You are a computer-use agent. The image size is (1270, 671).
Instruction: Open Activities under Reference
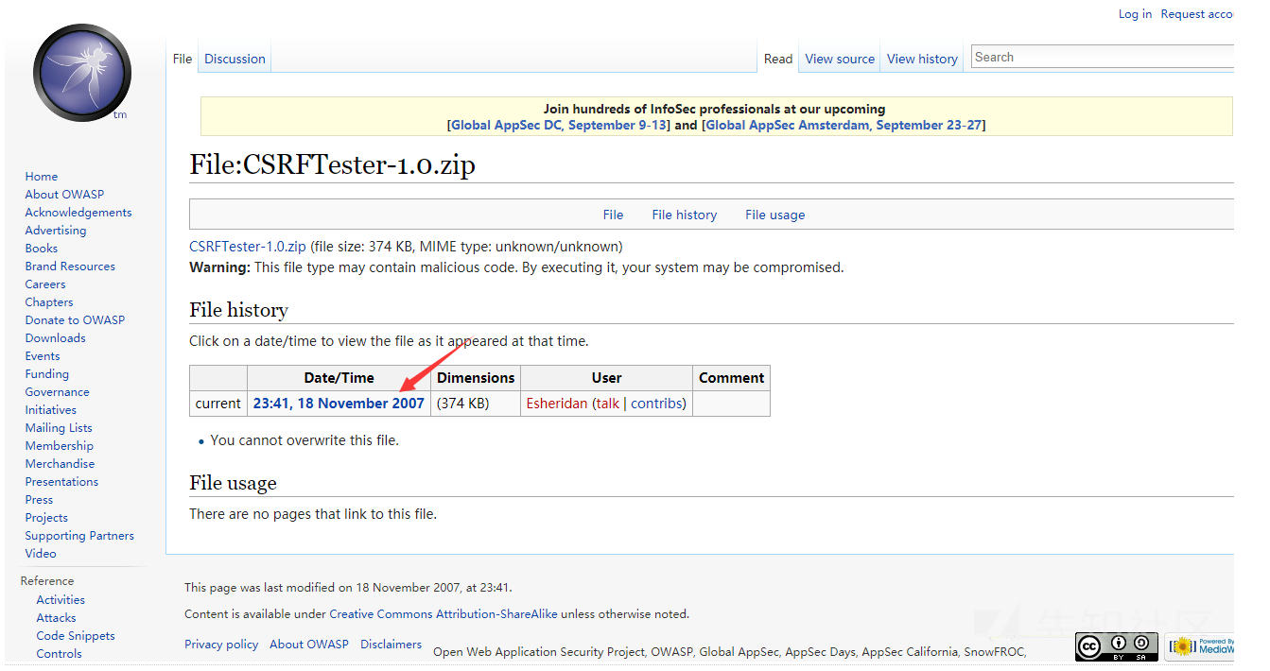pyautogui.click(x=61, y=600)
